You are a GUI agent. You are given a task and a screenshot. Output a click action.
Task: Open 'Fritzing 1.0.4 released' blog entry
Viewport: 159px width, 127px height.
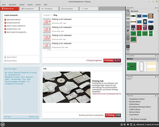pyautogui.click(x=62, y=19)
